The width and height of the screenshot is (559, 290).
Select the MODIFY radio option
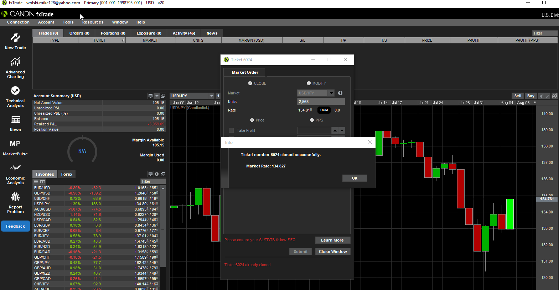tap(309, 83)
